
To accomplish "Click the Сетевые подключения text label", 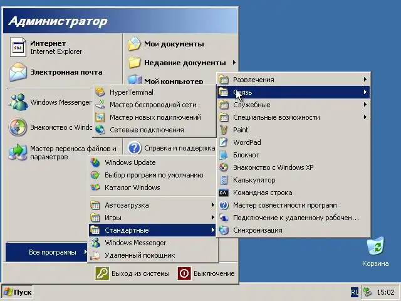I will tap(147, 130).
